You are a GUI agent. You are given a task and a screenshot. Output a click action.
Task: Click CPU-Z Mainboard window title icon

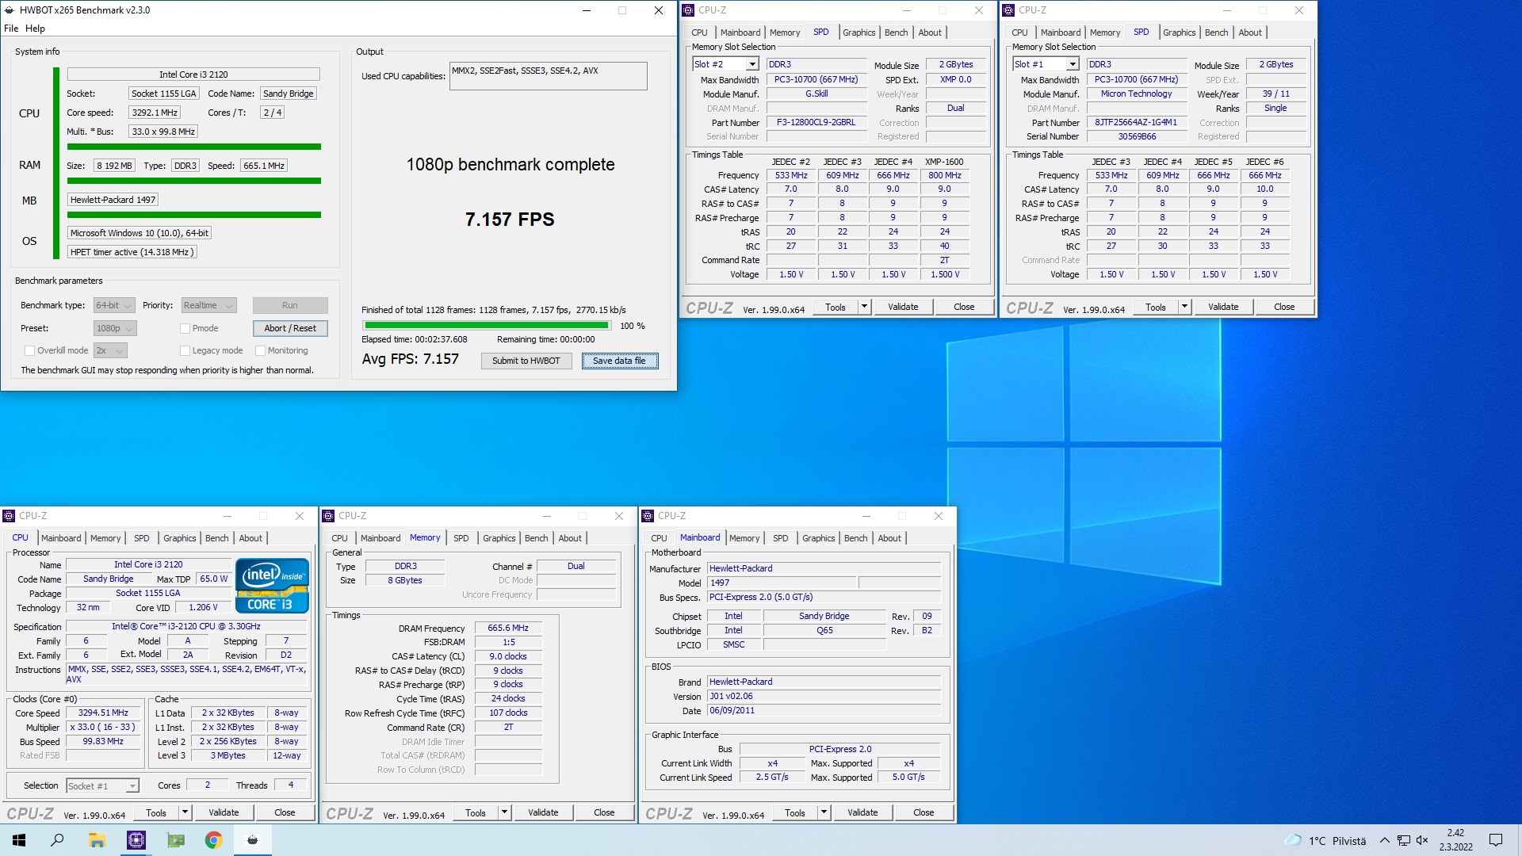(648, 516)
